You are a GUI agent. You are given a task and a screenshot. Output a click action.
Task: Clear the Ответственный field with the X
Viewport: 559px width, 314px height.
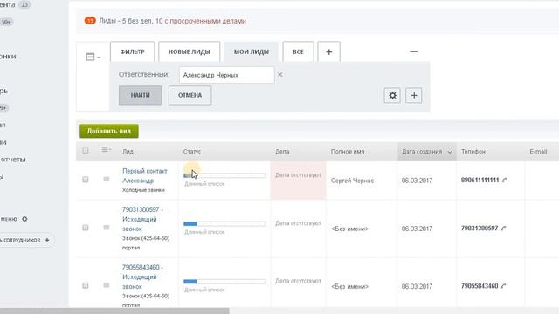280,75
